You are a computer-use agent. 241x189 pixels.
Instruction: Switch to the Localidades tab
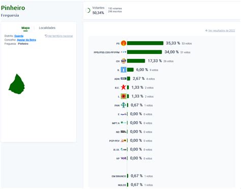tap(47, 28)
